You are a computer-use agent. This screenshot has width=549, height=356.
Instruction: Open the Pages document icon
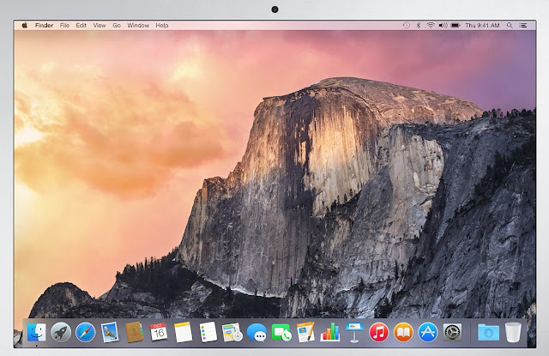coord(305,332)
